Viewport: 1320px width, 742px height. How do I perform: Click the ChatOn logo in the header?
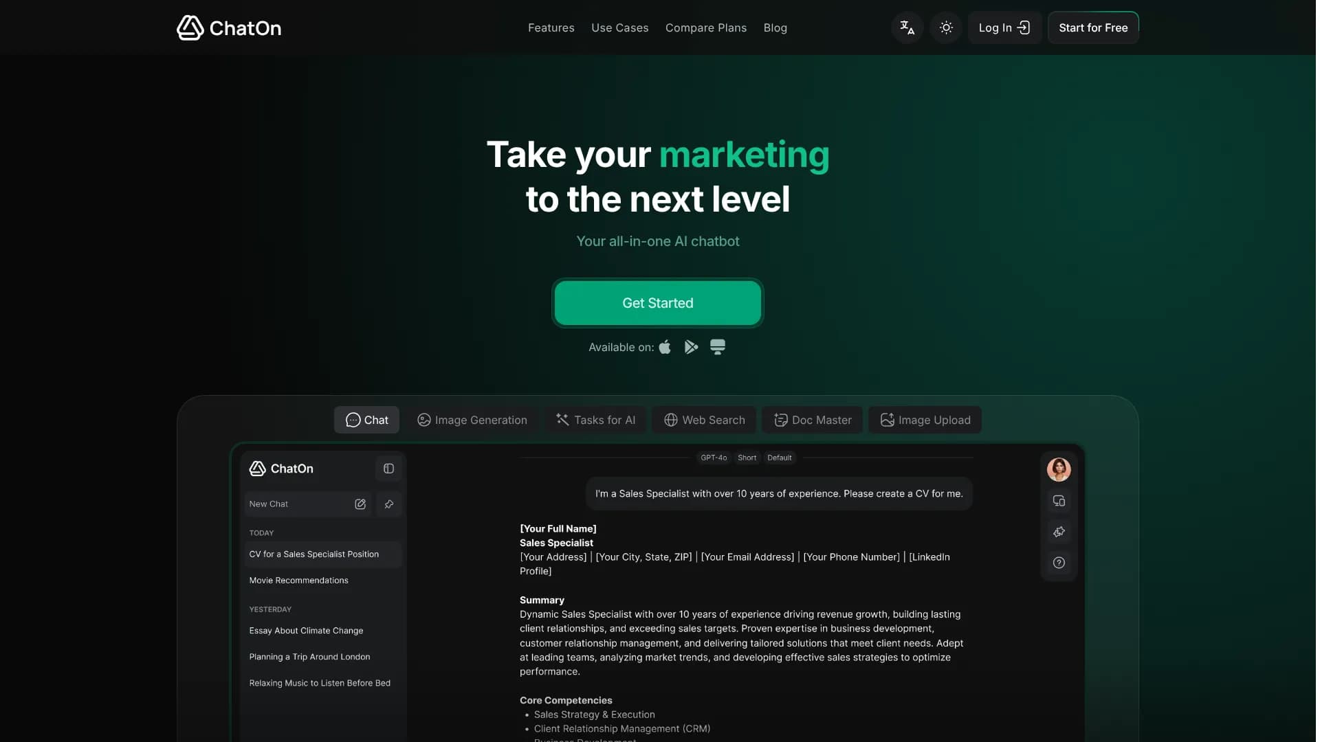[229, 27]
